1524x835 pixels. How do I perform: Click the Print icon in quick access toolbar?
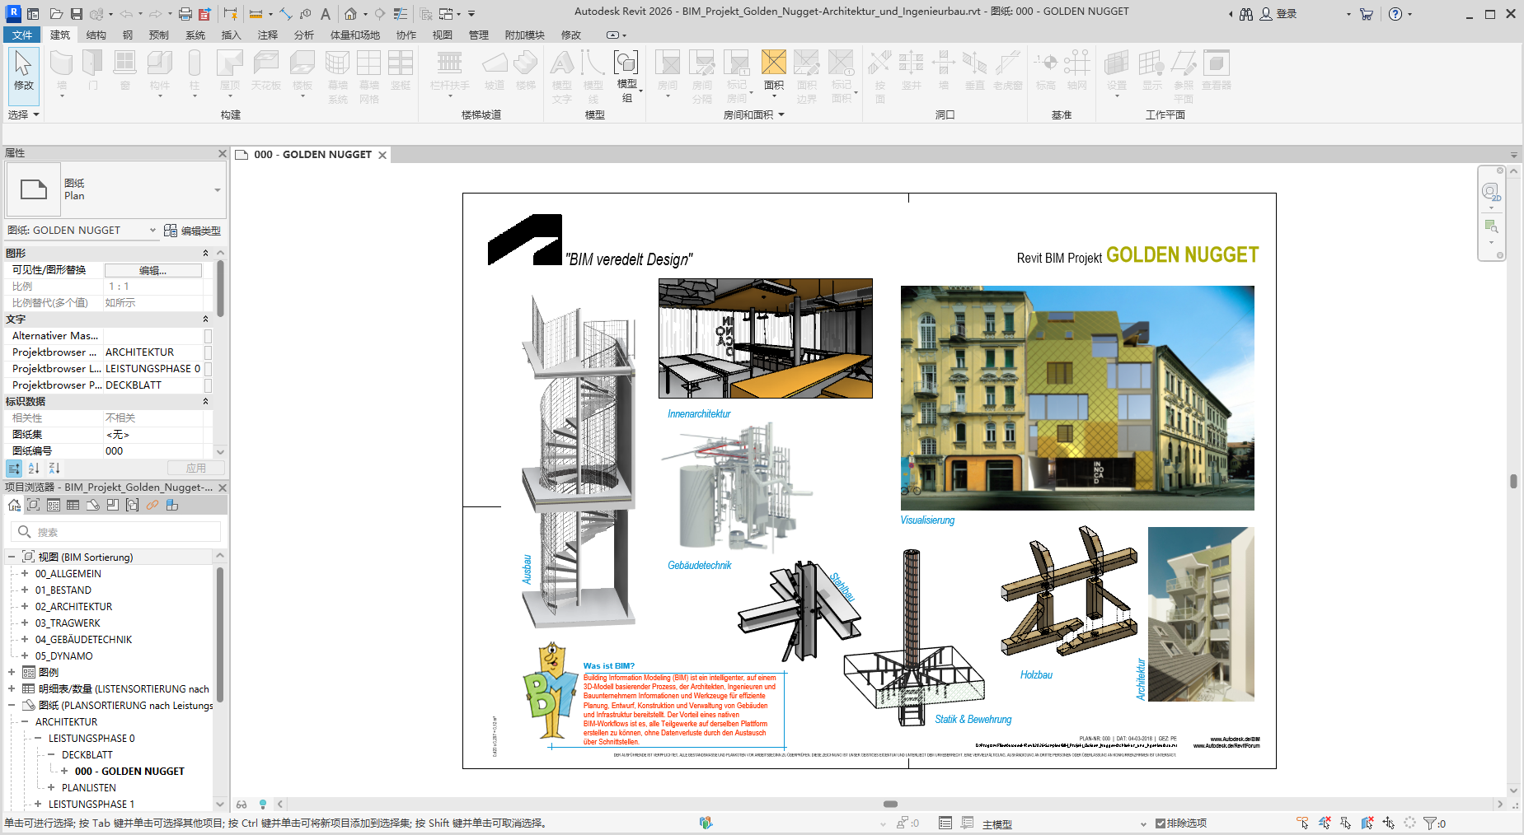185,14
